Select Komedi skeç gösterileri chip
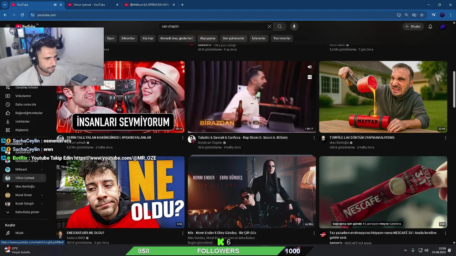Screen dimensions: 456x256 [x=176, y=38]
